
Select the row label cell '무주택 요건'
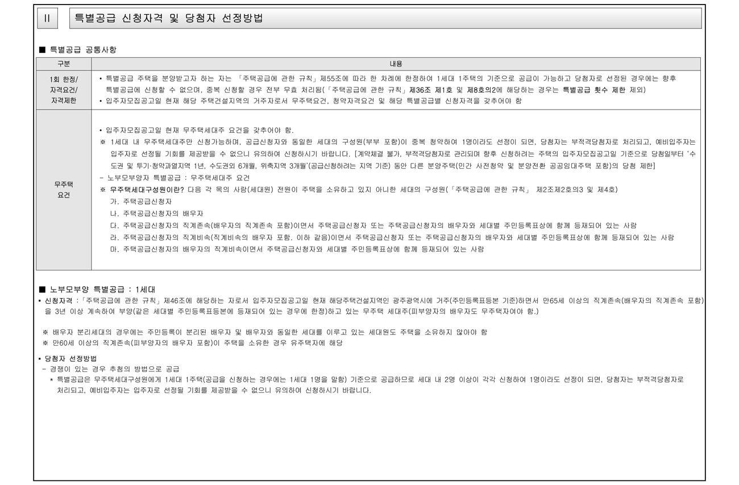(64, 190)
